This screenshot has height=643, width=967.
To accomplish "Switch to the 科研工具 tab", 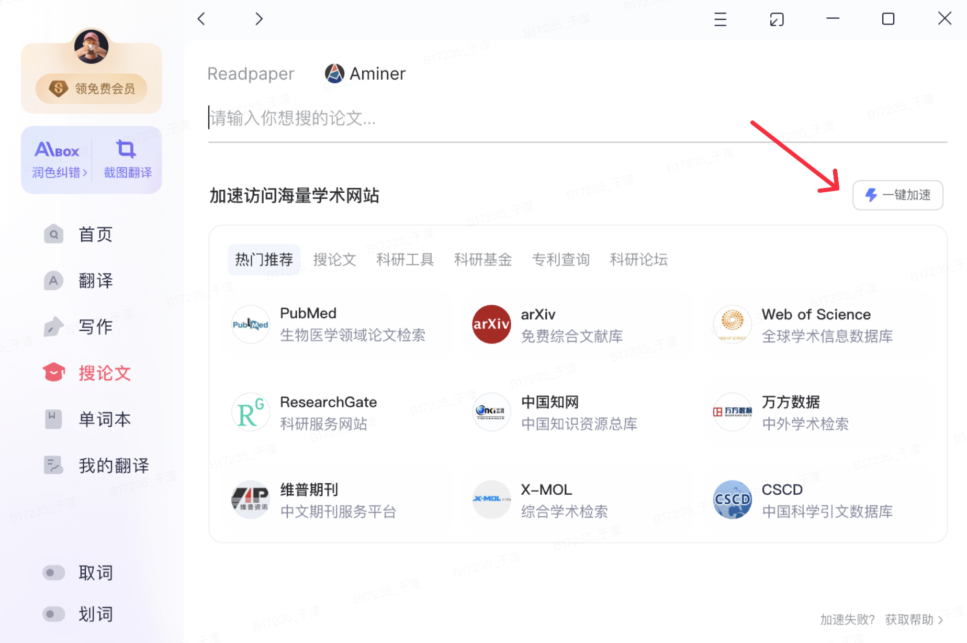I will point(404,260).
